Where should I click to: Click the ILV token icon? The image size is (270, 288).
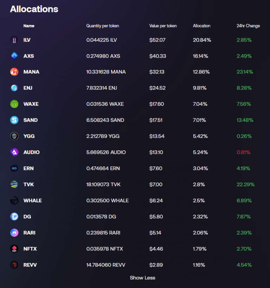click(x=14, y=40)
